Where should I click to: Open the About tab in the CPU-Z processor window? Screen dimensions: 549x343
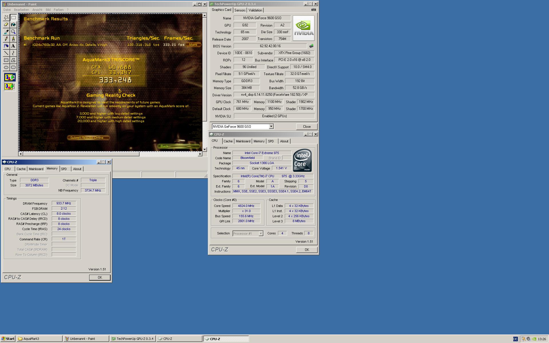click(x=284, y=141)
